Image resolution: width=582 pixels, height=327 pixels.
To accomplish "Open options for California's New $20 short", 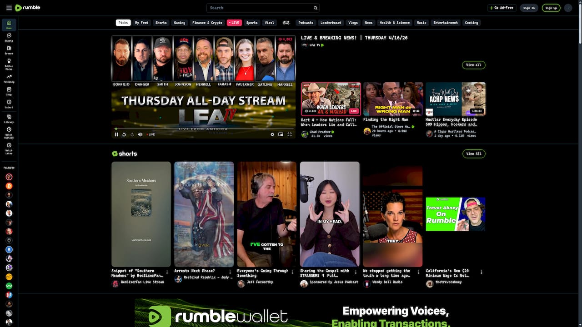I will (481, 272).
